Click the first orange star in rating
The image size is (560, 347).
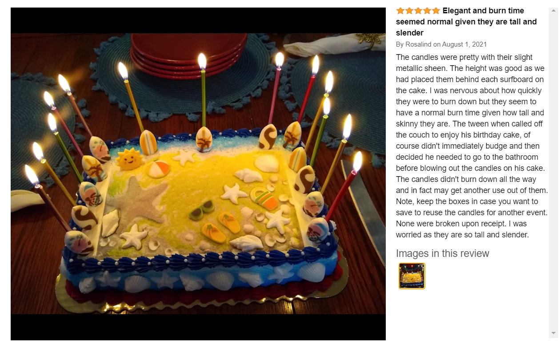[x=400, y=11]
